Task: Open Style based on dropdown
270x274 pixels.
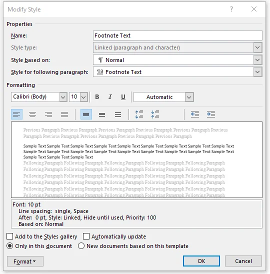Action: tap(177, 60)
